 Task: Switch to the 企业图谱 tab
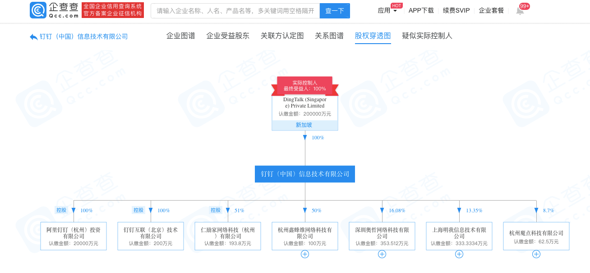180,36
